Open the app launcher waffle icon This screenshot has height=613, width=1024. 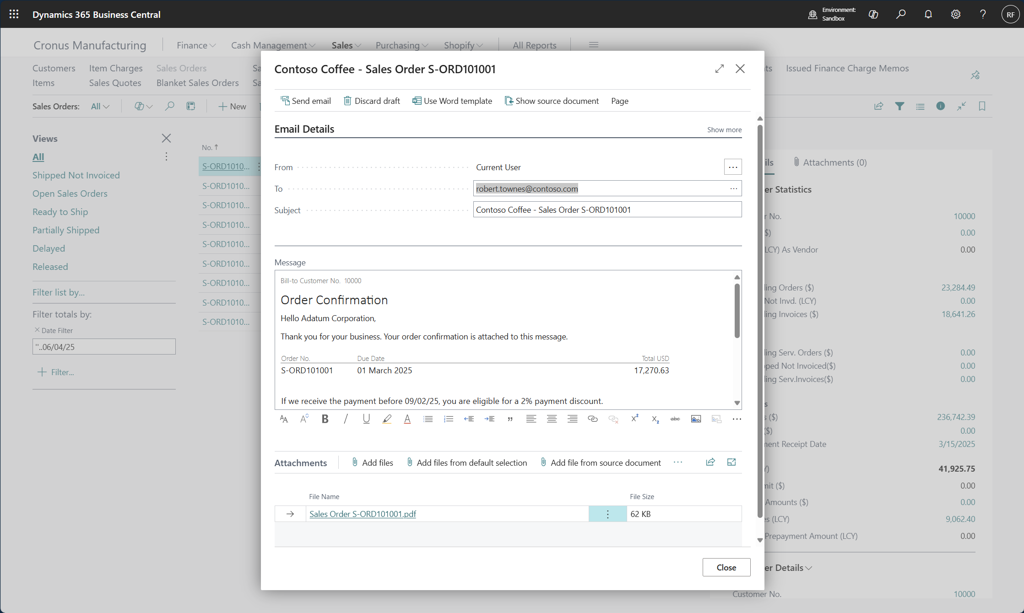point(14,14)
